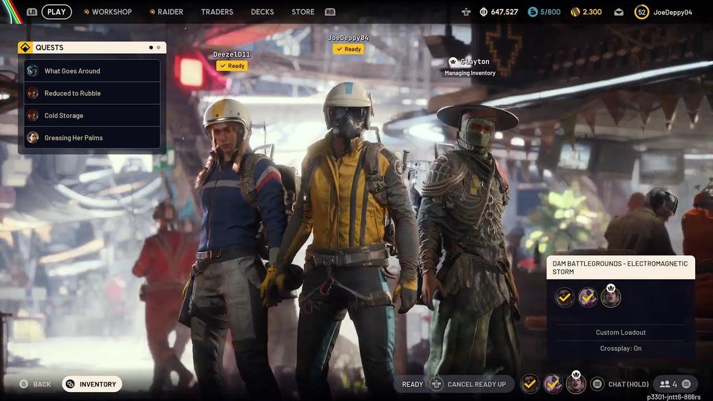
Task: Click the gold currency icon beside 2.300
Action: click(x=575, y=12)
